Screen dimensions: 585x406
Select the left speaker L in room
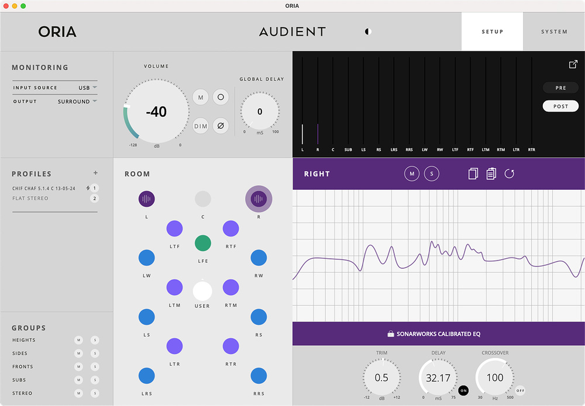146,199
